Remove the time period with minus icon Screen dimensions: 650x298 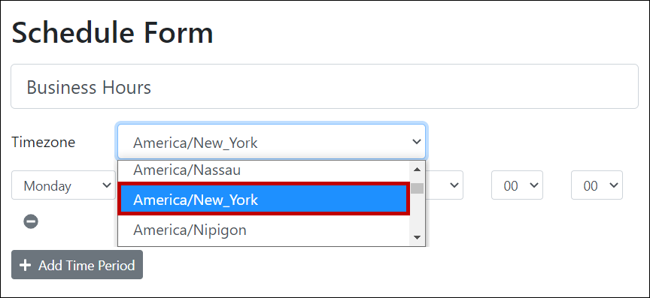pos(31,221)
